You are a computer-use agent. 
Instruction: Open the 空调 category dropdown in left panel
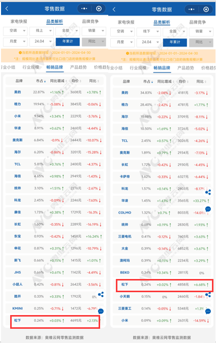pos(15,31)
